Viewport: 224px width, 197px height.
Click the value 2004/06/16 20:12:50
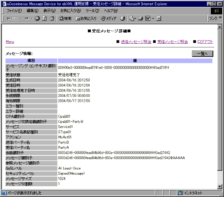tap(74, 80)
